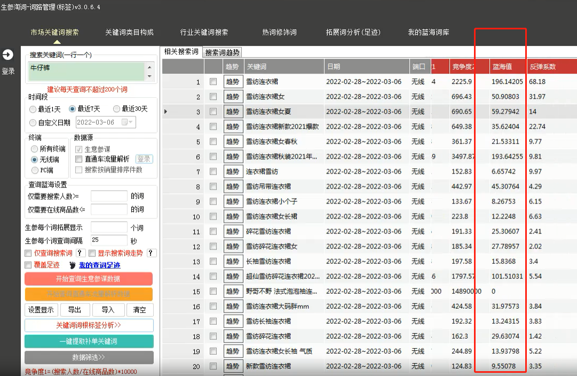Click 趋势 button for row 雪纺长袖连衣裙
The width and height of the screenshot is (577, 376).
pos(233,321)
